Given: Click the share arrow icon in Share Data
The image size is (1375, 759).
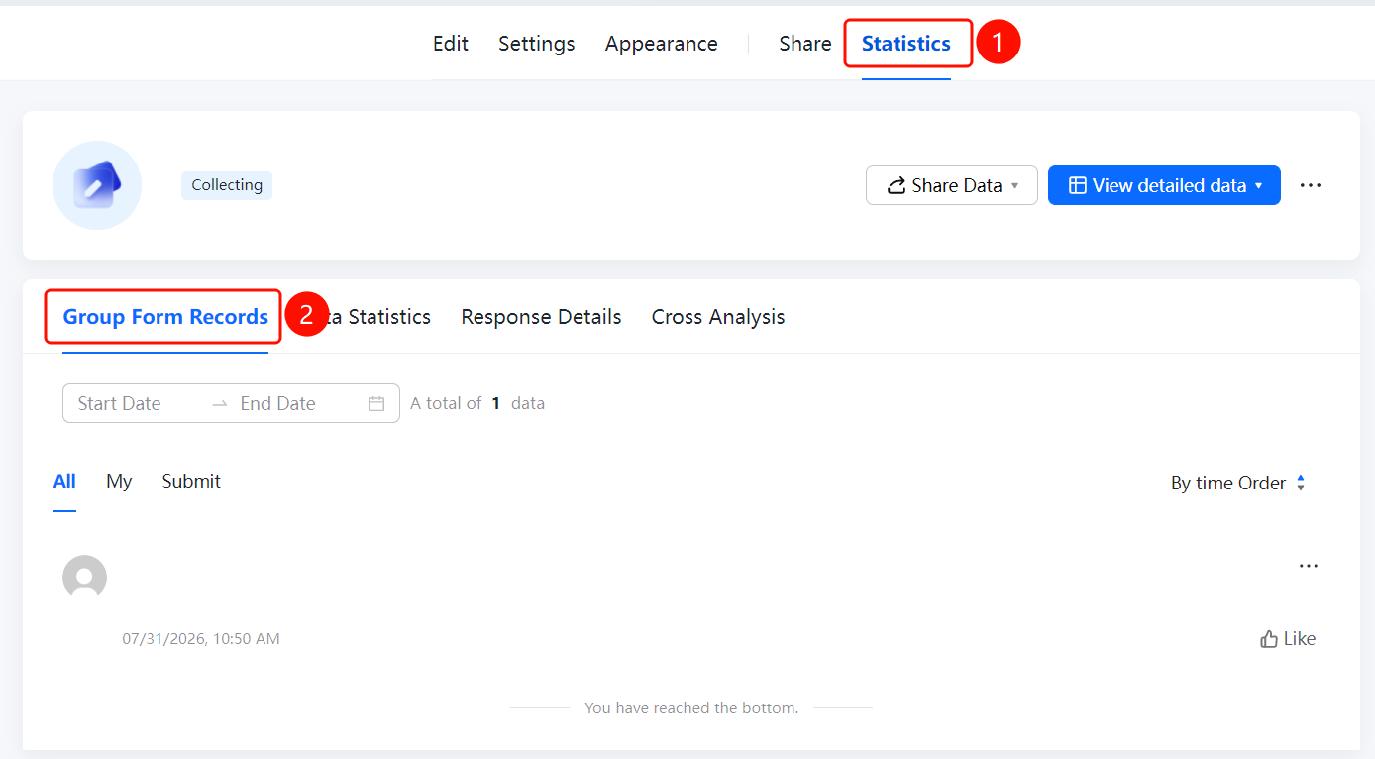Looking at the screenshot, I should (896, 185).
